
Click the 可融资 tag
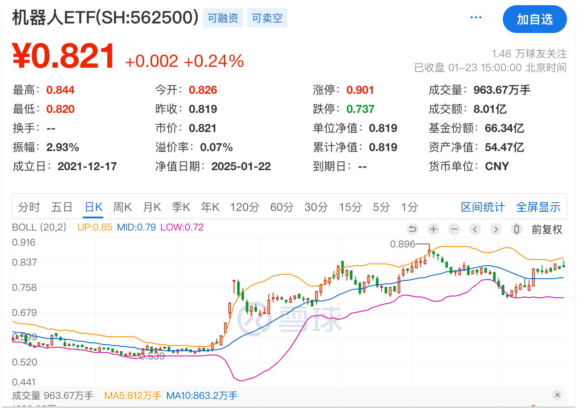click(223, 18)
